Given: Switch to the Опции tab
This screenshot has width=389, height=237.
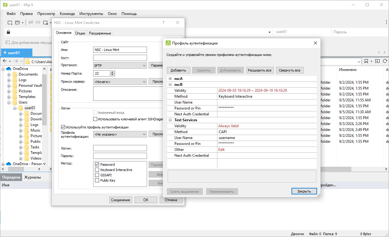Looking at the screenshot, I should click(80, 33).
